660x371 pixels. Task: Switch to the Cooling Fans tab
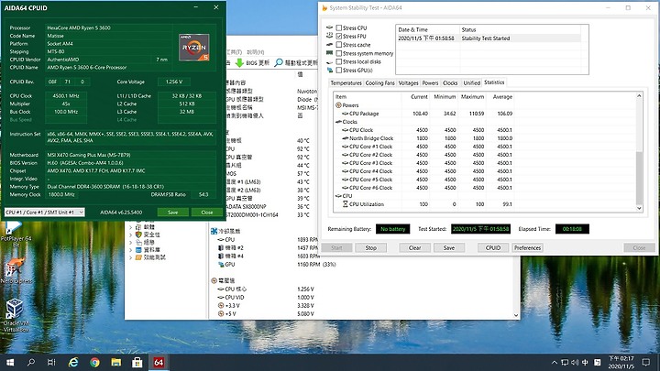(380, 82)
